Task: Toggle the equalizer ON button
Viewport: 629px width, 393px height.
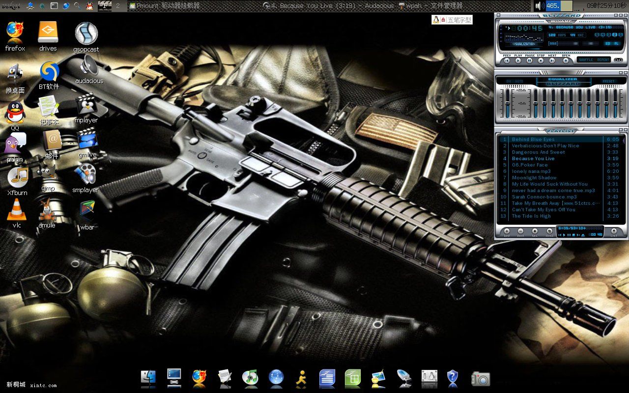Action: point(508,82)
